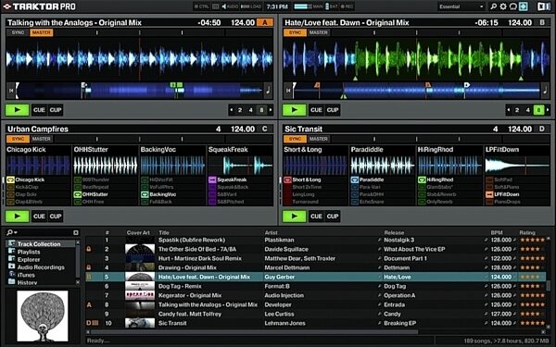
Task: Toggle MASTER on Deck C Urban Campfires
Action: pyautogui.click(x=42, y=139)
